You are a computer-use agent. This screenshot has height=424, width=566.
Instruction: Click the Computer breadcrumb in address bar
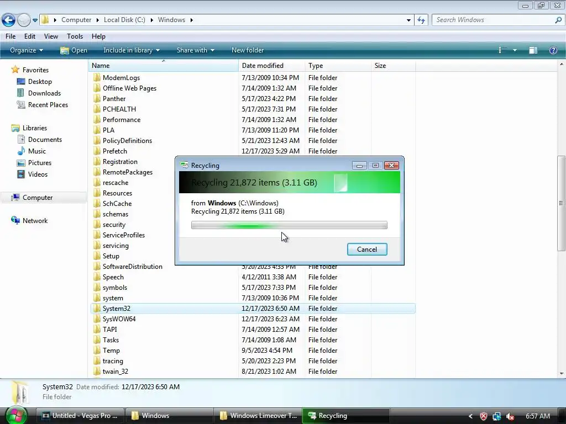tap(76, 20)
